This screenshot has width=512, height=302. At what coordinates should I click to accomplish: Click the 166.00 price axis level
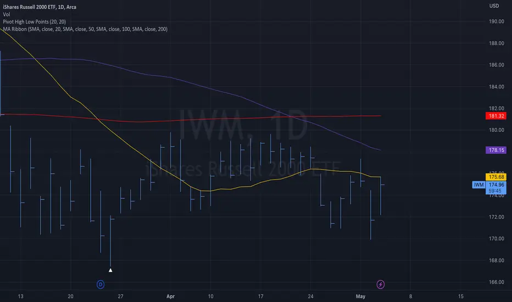(x=496, y=282)
